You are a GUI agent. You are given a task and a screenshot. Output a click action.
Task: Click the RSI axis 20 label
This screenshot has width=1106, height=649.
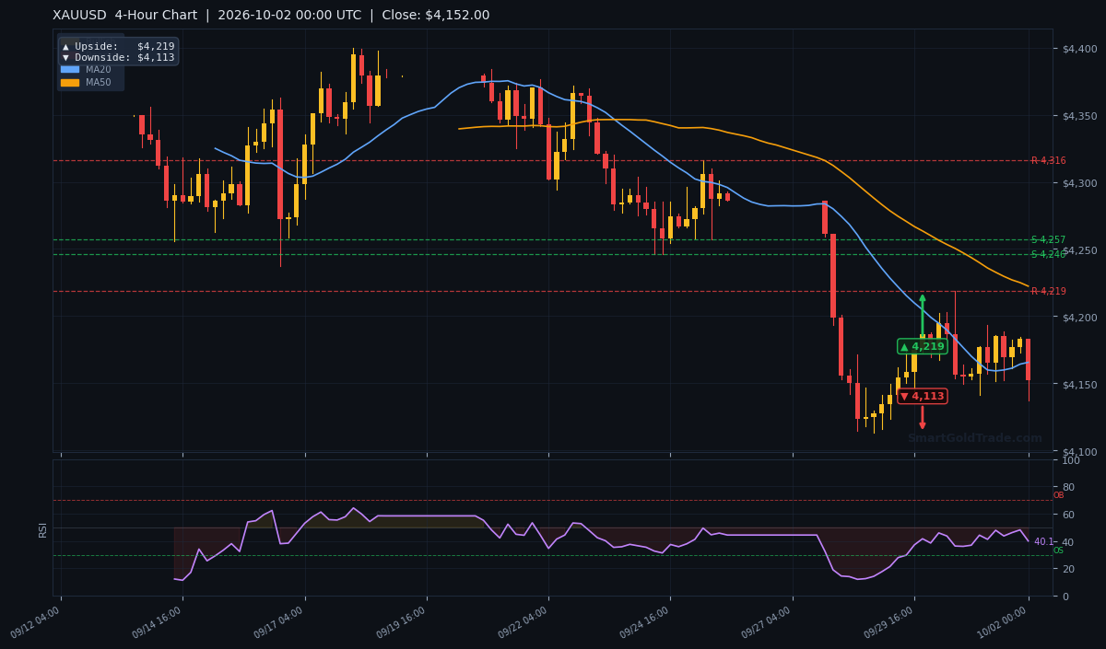[1068, 569]
